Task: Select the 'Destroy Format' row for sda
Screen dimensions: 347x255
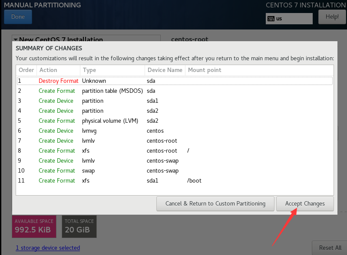Action: click(175, 81)
